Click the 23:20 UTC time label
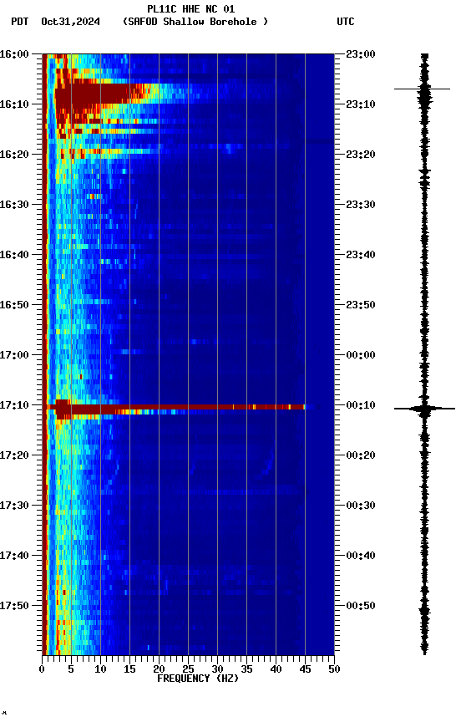 click(361, 155)
